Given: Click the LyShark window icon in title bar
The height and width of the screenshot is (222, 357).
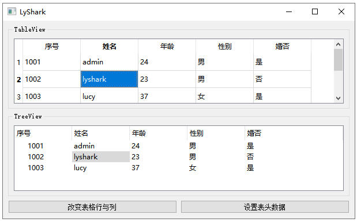Looking at the screenshot, I should click(x=12, y=12).
